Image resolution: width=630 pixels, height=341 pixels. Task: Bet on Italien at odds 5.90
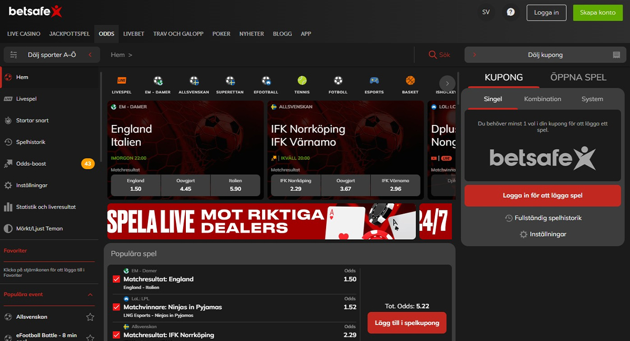[x=235, y=185]
